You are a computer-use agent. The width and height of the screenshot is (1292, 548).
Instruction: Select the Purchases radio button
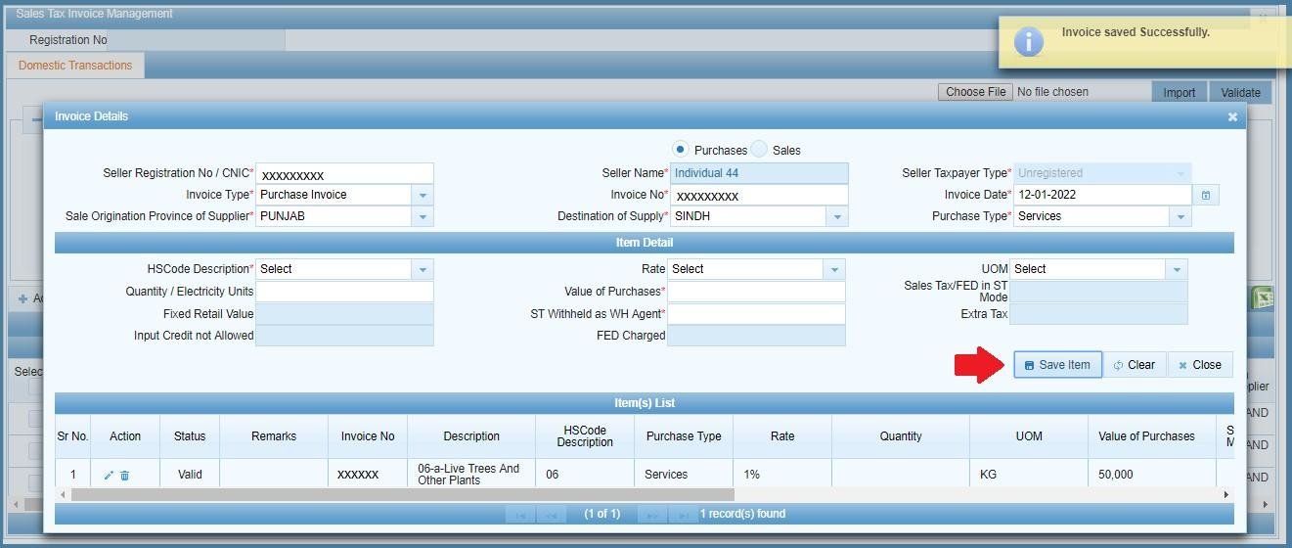point(680,149)
